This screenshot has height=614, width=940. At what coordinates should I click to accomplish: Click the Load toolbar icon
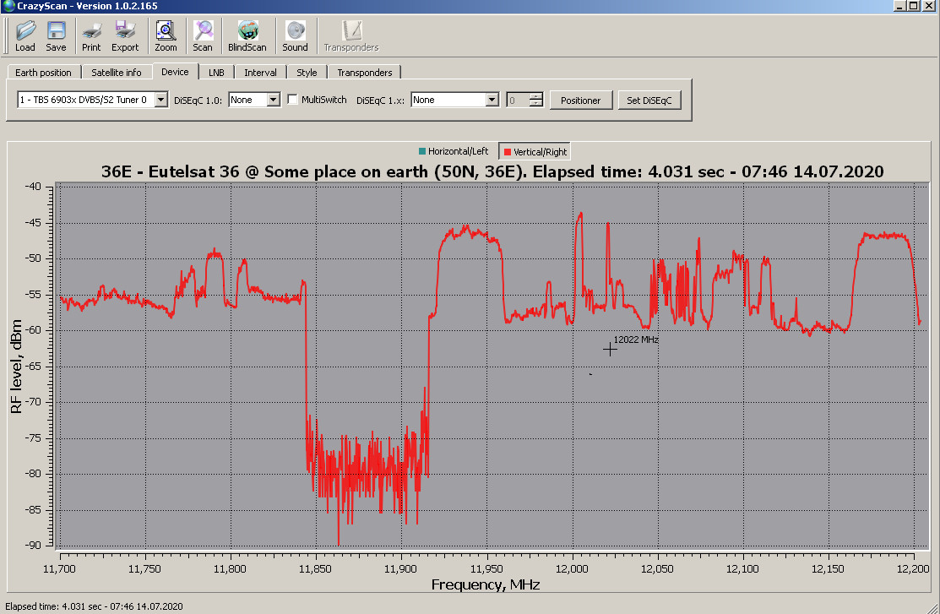25,36
